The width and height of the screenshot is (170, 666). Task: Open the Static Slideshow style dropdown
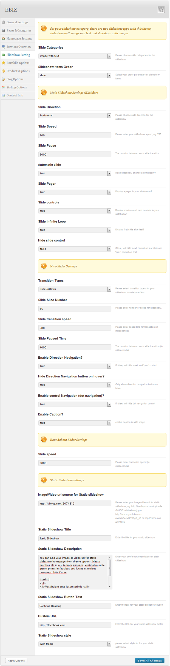coord(75,644)
